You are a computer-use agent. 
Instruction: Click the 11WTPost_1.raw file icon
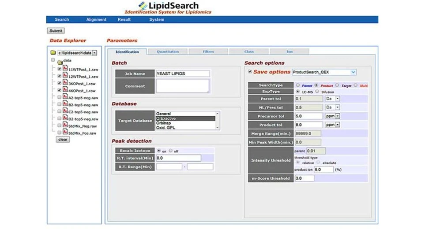tap(65, 68)
